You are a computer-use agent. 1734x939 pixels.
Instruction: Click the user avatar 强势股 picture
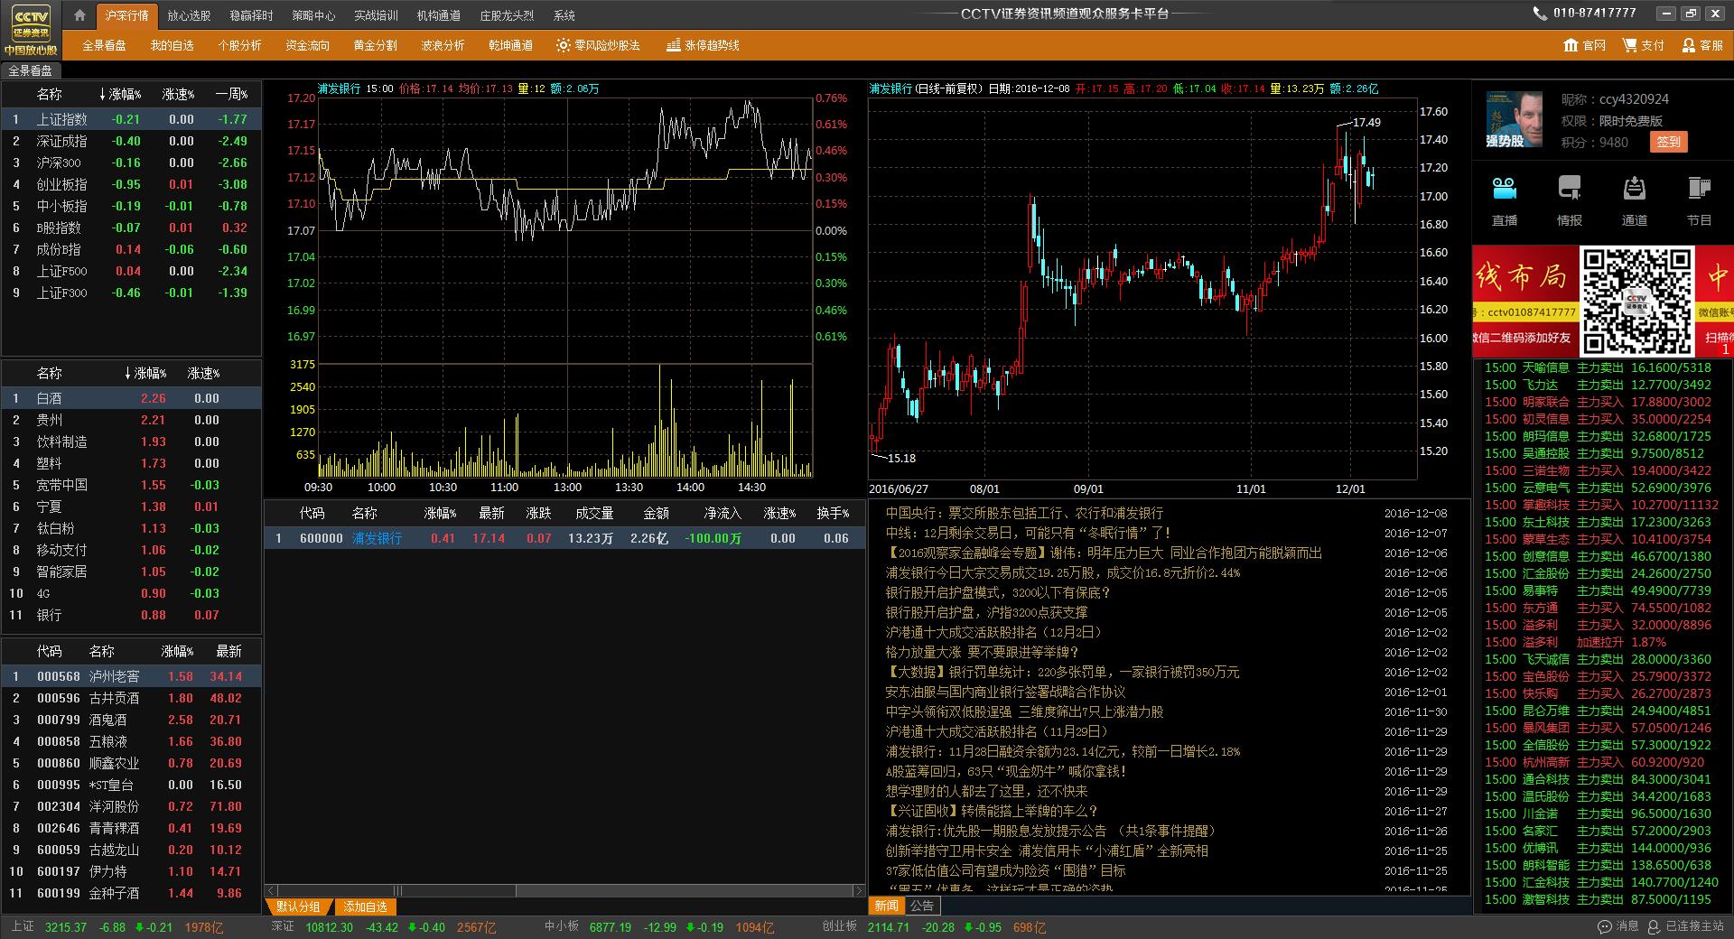pos(1515,119)
